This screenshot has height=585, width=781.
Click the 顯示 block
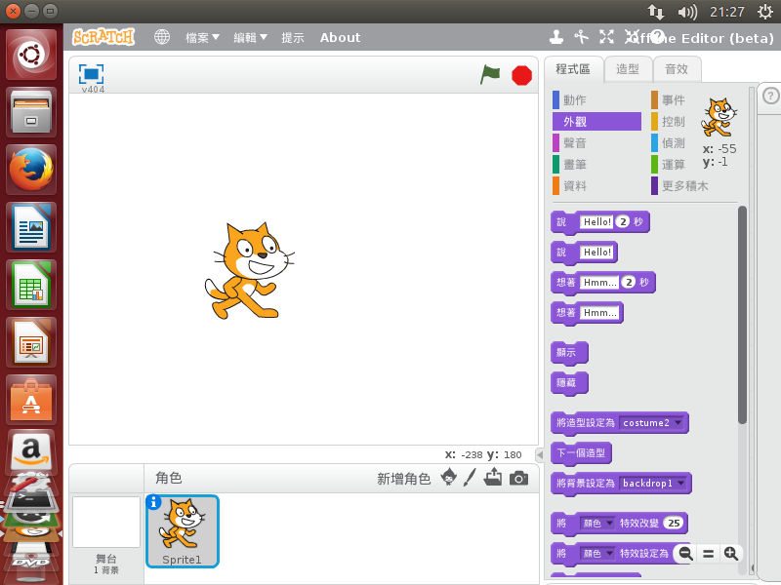[569, 353]
